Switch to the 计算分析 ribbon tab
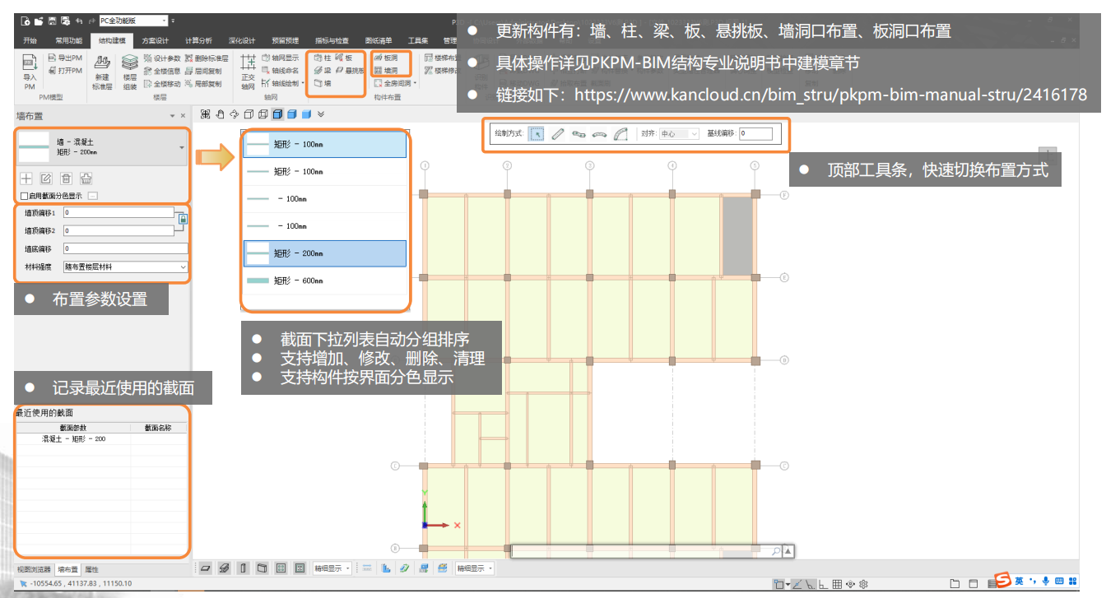The height and width of the screenshot is (598, 1106). (x=198, y=40)
